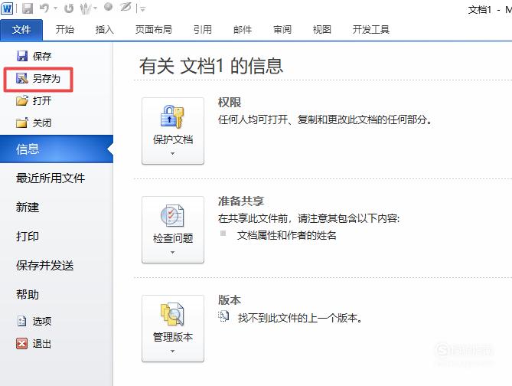
Task: Open the dropdown arrow beside the brushes icon
Action: point(95,8)
